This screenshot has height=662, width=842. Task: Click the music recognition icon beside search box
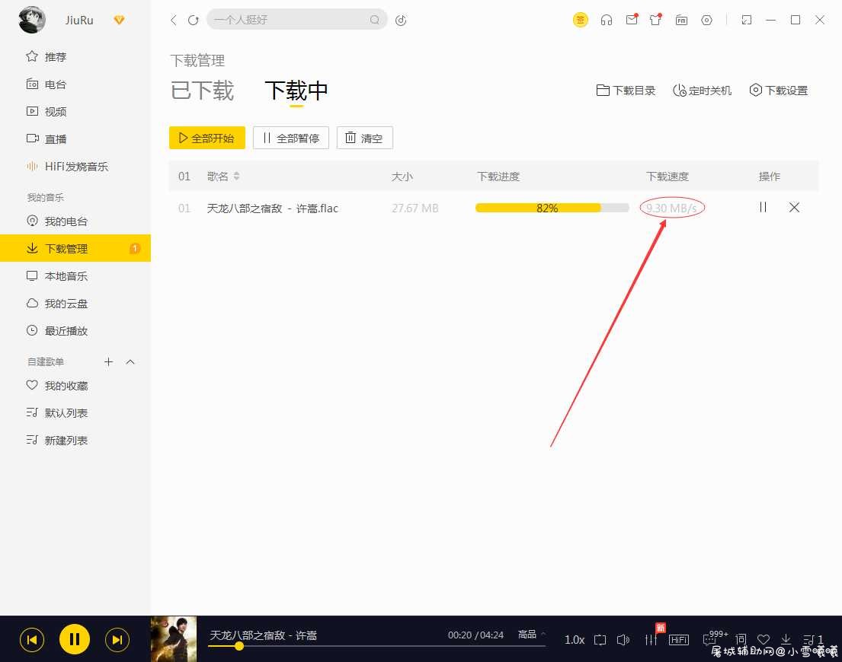click(401, 21)
